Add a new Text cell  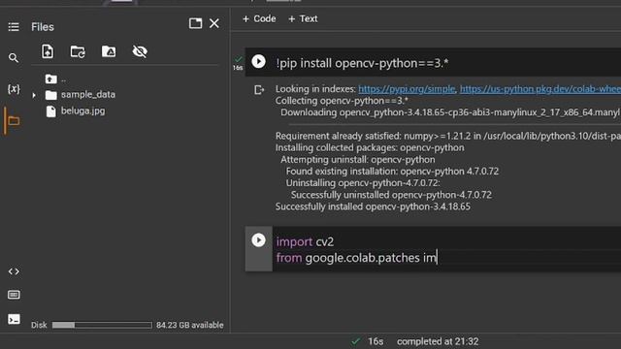coord(303,19)
